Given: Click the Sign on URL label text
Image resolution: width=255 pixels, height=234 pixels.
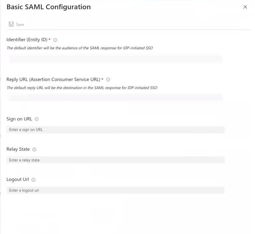Looking at the screenshot, I should (x=19, y=119).
